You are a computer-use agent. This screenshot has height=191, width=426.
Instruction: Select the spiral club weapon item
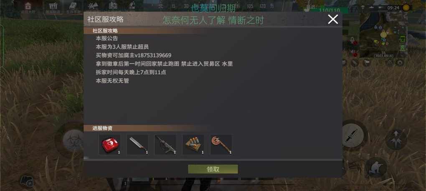221,145
